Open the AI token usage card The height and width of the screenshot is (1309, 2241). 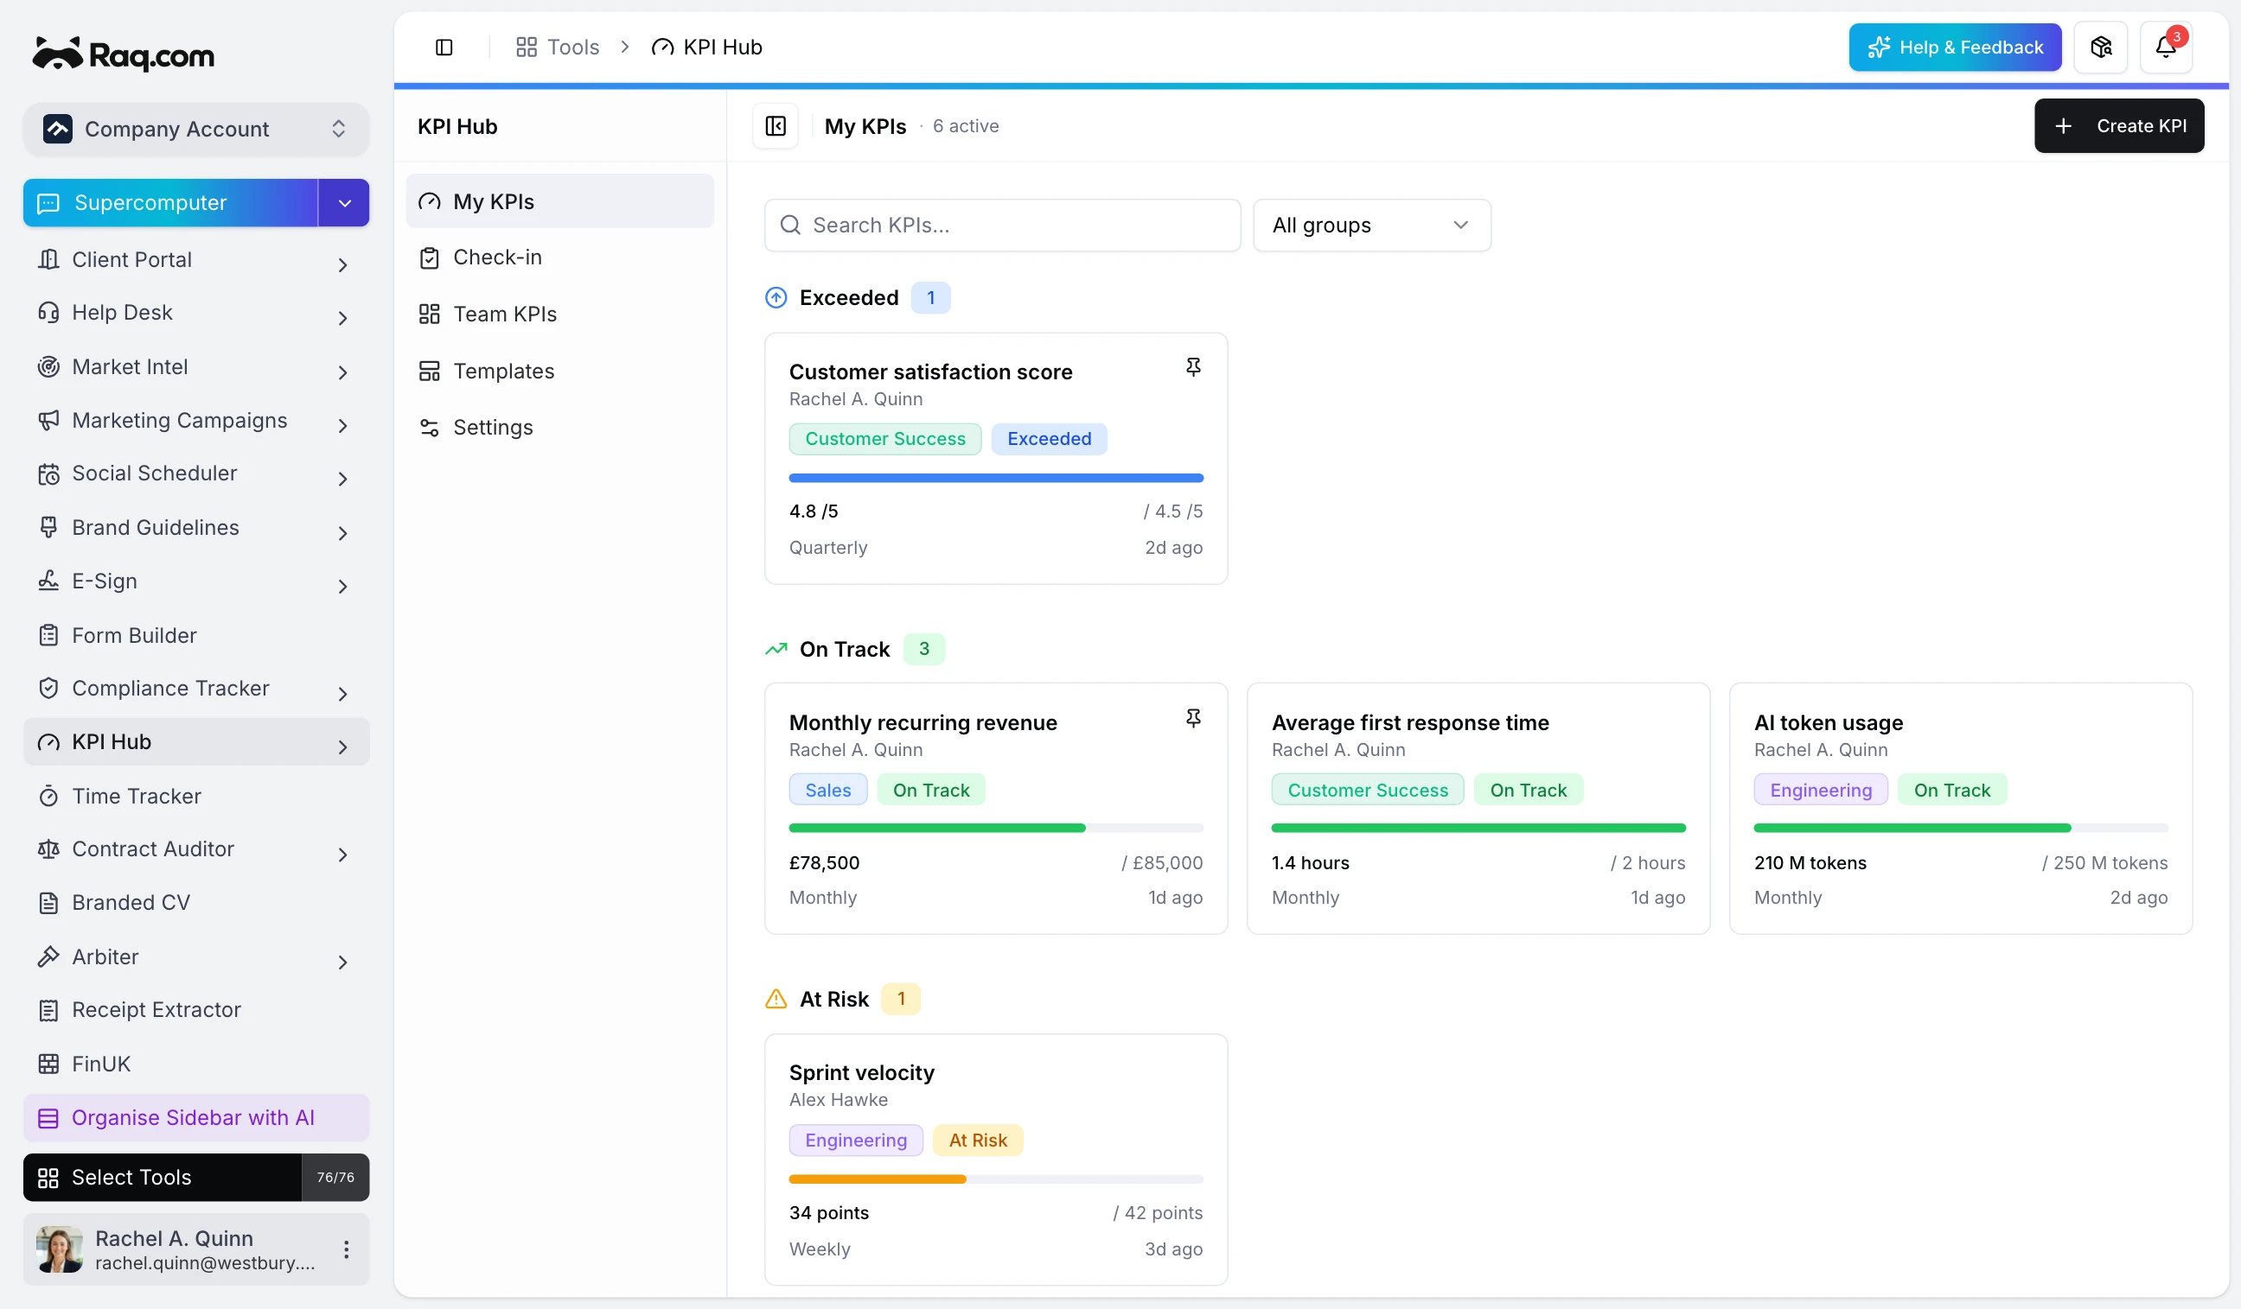click(1960, 809)
